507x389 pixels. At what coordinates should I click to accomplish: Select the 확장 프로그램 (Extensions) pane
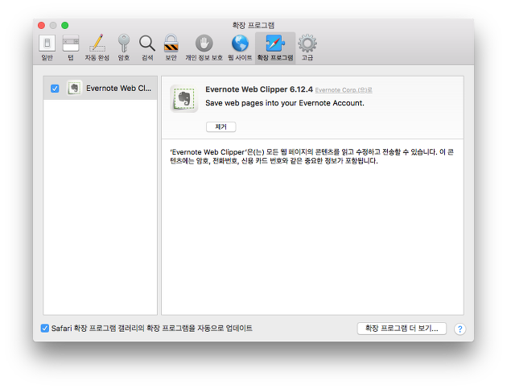275,48
